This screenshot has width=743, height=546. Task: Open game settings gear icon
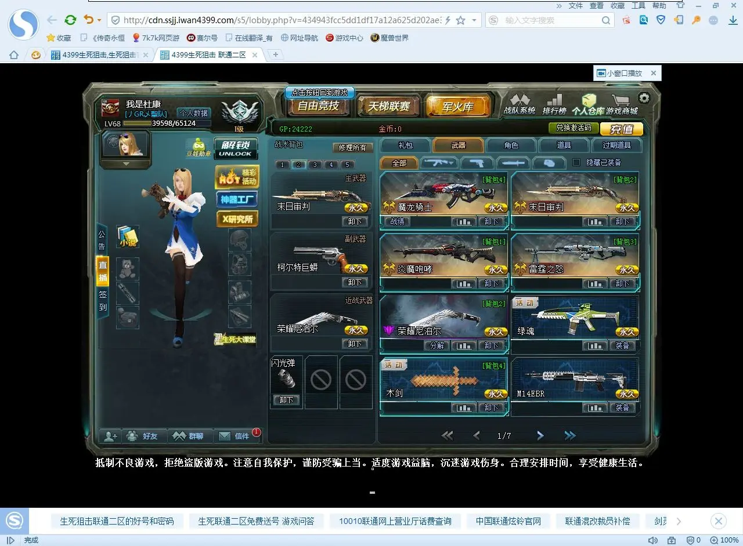[644, 98]
